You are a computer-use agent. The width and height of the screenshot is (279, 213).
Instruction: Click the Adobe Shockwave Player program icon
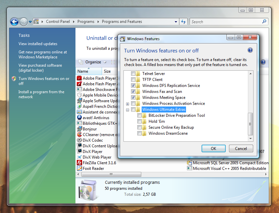coord(79,89)
